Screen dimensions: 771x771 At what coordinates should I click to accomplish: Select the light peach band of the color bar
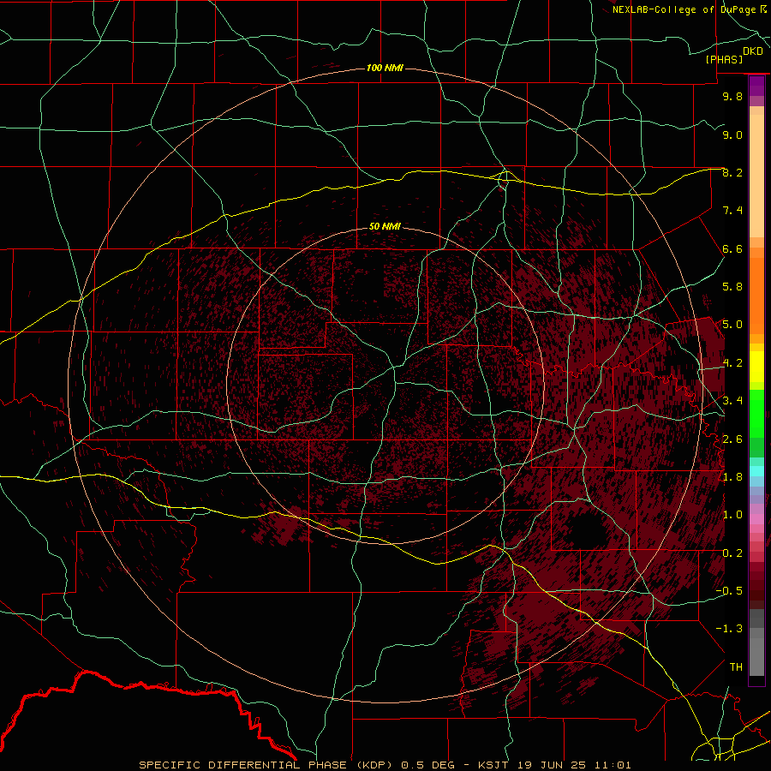tap(756, 176)
